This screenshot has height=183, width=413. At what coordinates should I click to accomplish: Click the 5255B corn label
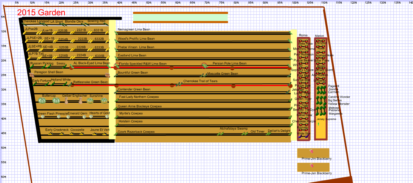(63, 47)
